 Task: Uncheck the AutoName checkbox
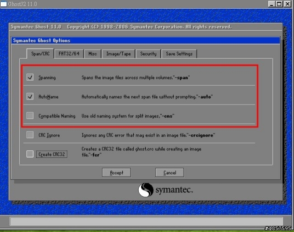pyautogui.click(x=30, y=97)
